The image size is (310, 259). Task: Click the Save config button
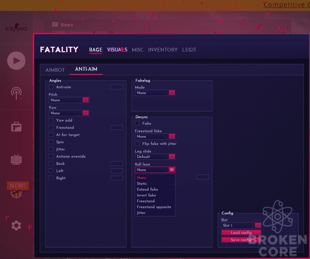click(241, 240)
